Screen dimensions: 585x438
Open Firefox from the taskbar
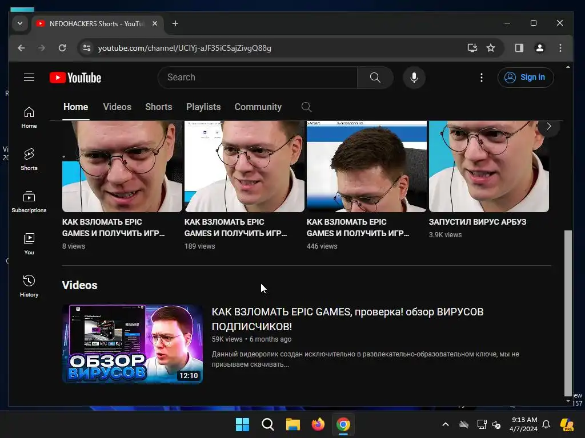coord(318,424)
